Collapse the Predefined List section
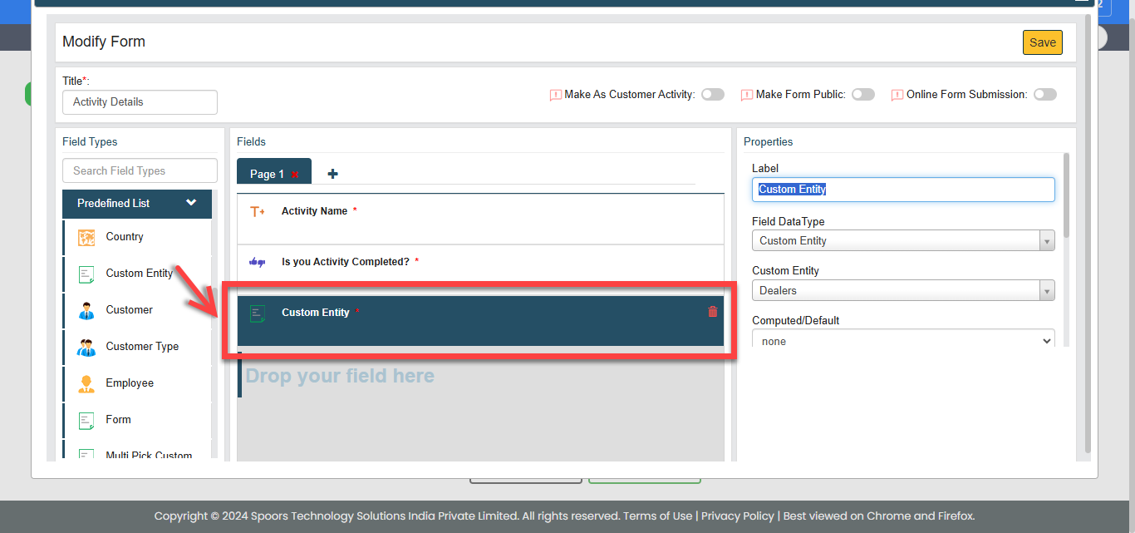Screen dimensions: 1135x533 tap(191, 203)
